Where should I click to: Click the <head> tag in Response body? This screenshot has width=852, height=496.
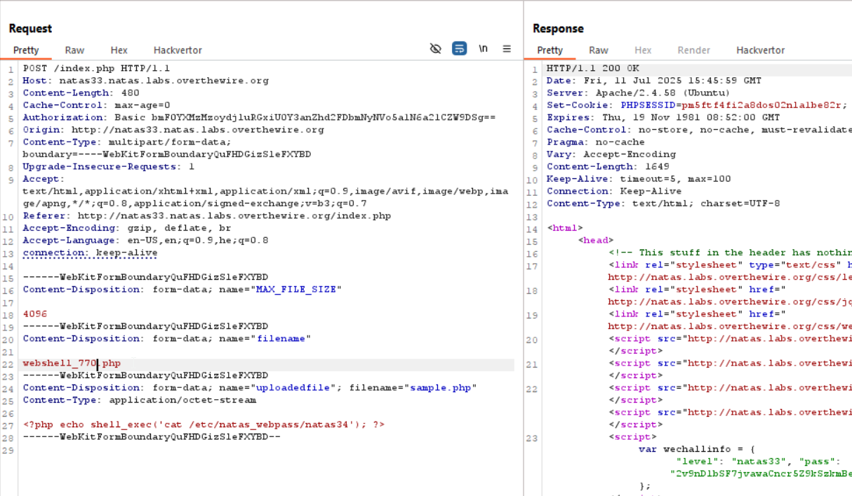596,240
